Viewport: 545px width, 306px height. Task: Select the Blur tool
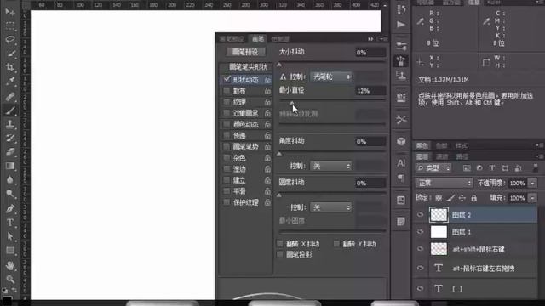pyautogui.click(x=10, y=179)
